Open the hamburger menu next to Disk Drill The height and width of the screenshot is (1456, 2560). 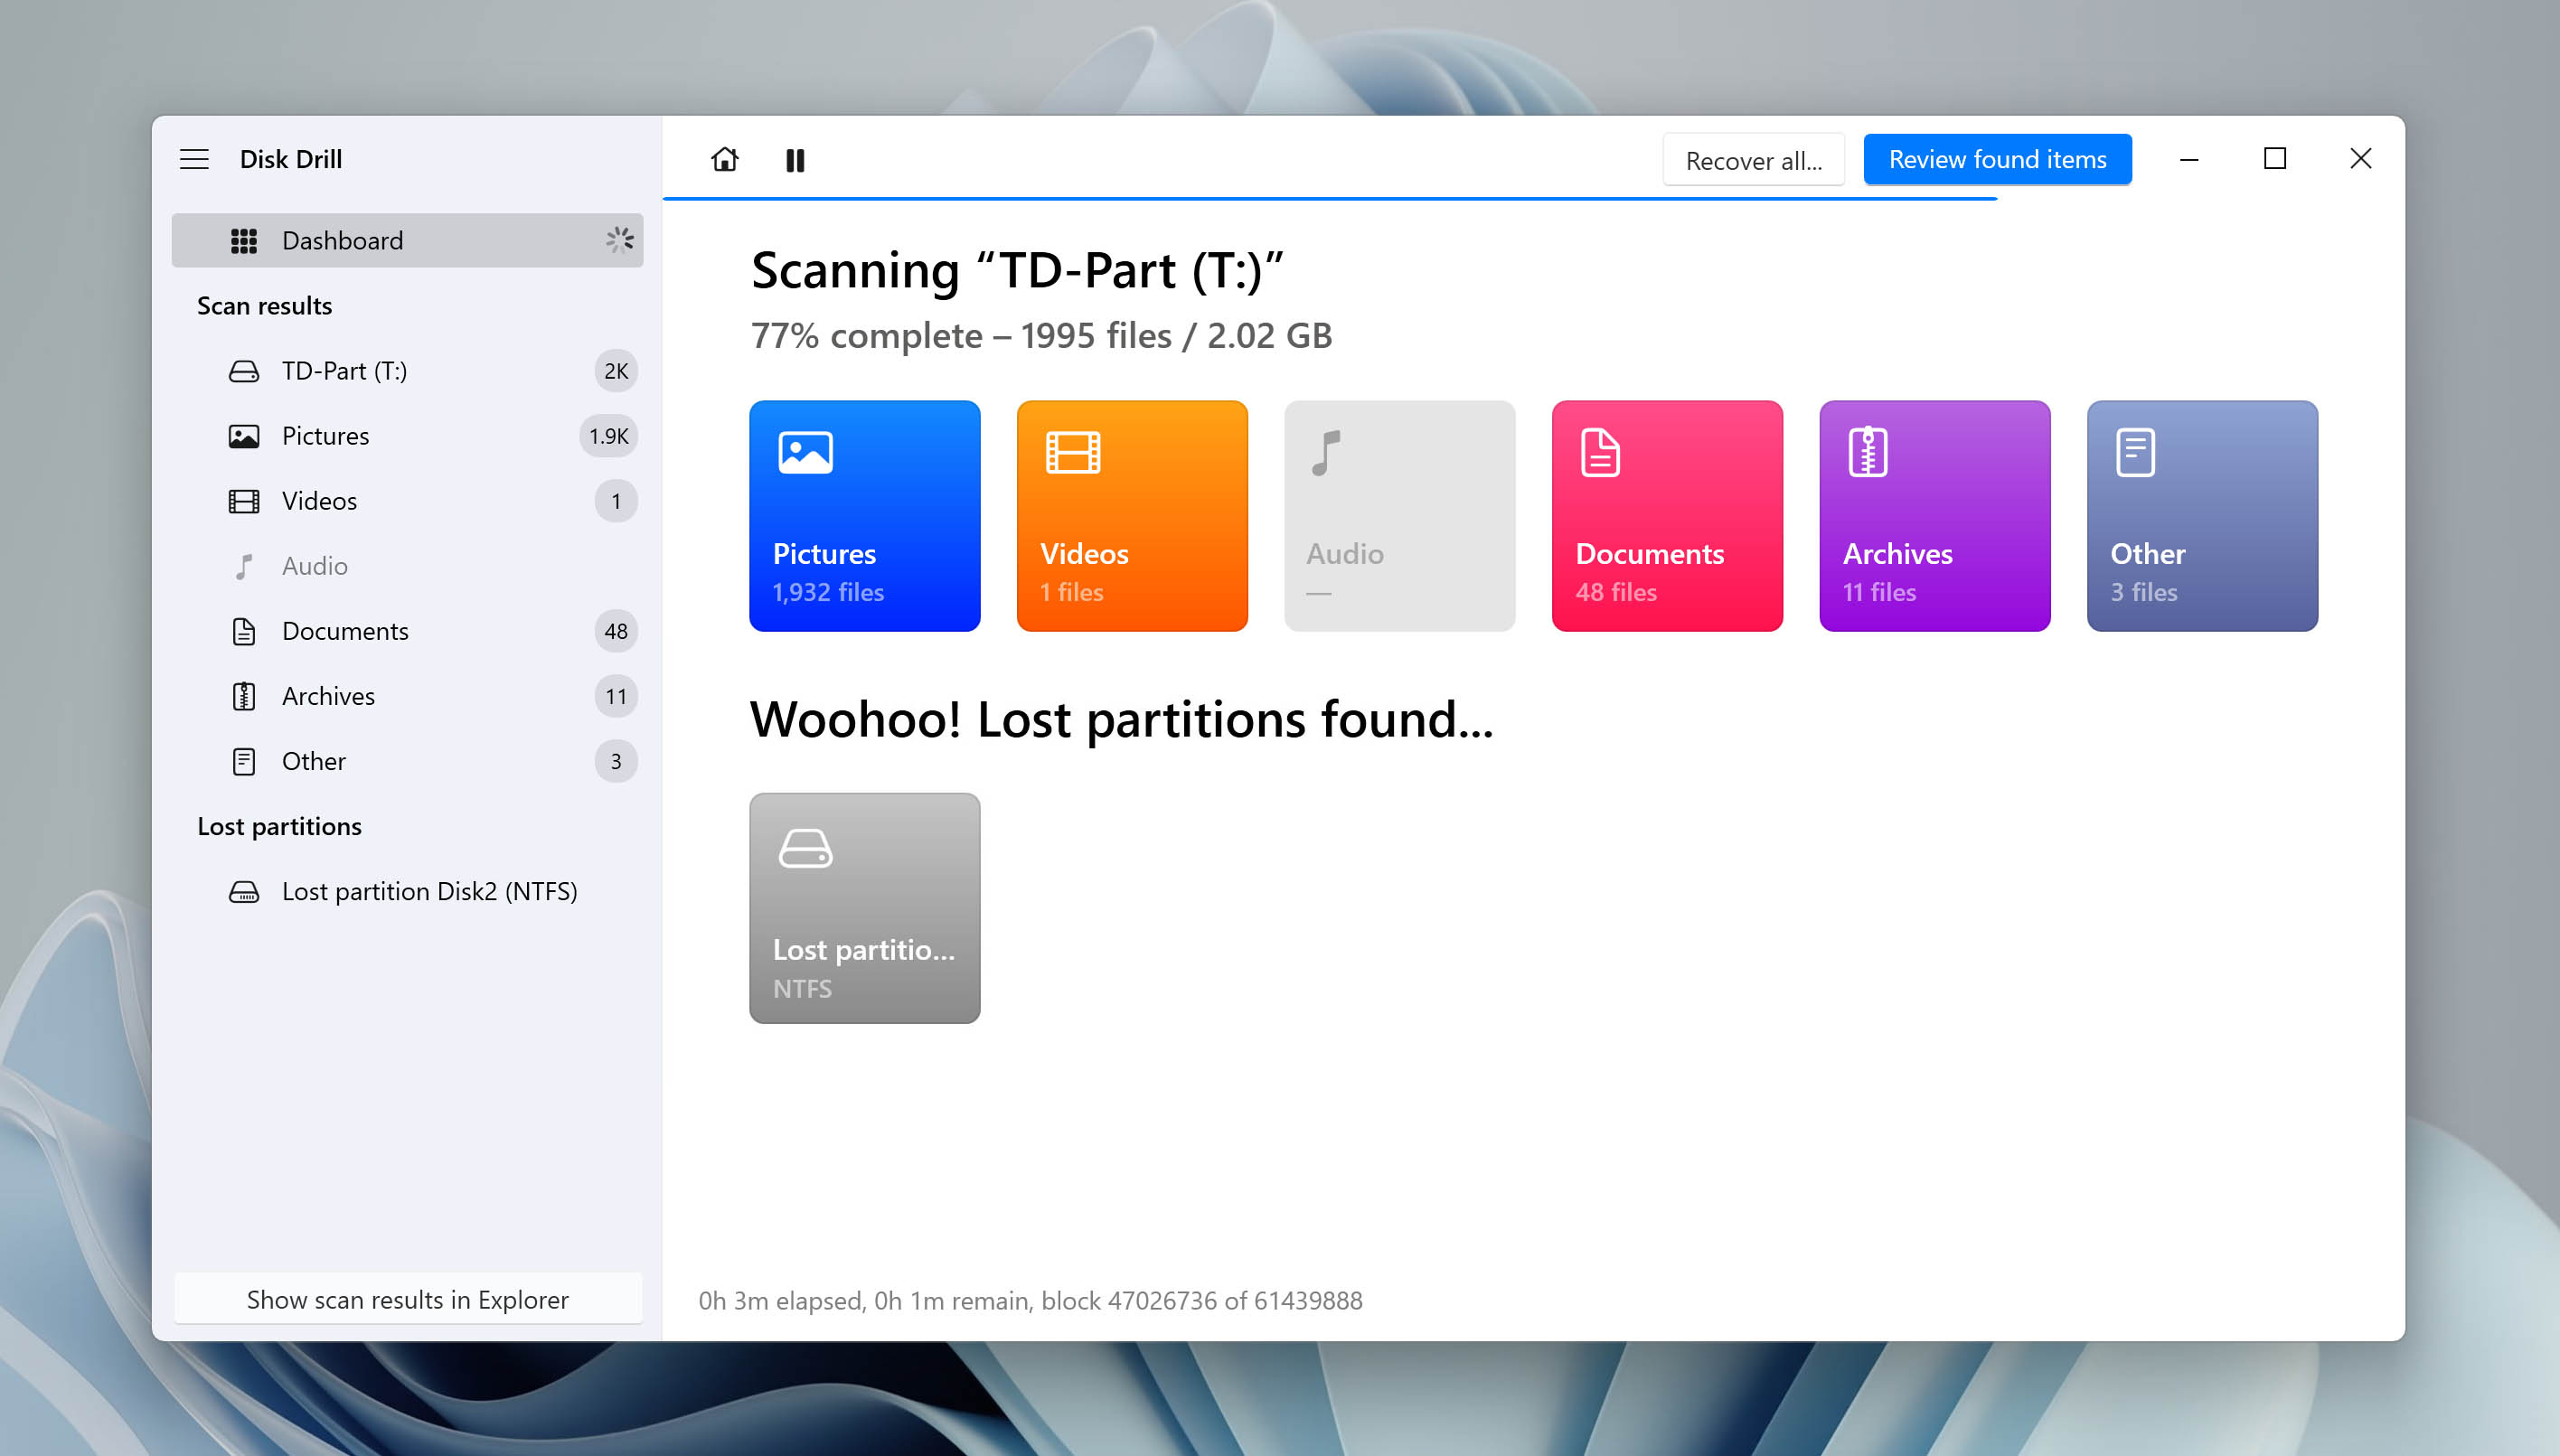(194, 159)
